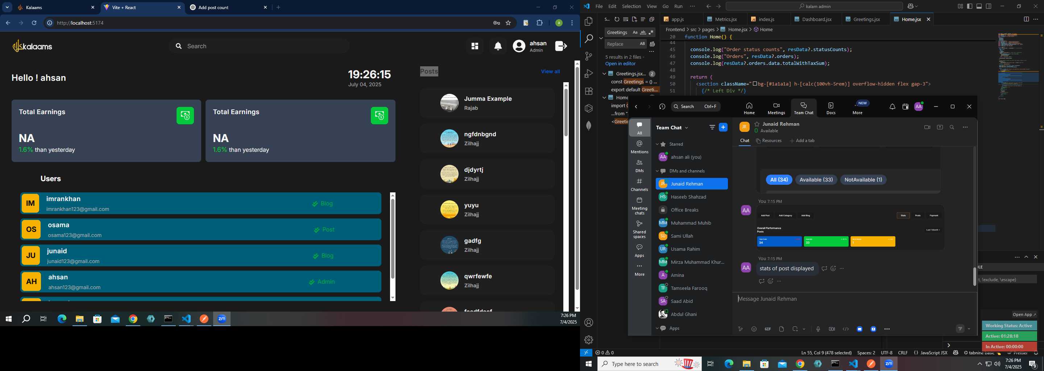Image resolution: width=1044 pixels, height=371 pixels.
Task: Toggle Match Case in VS Code search
Action: [x=635, y=32]
